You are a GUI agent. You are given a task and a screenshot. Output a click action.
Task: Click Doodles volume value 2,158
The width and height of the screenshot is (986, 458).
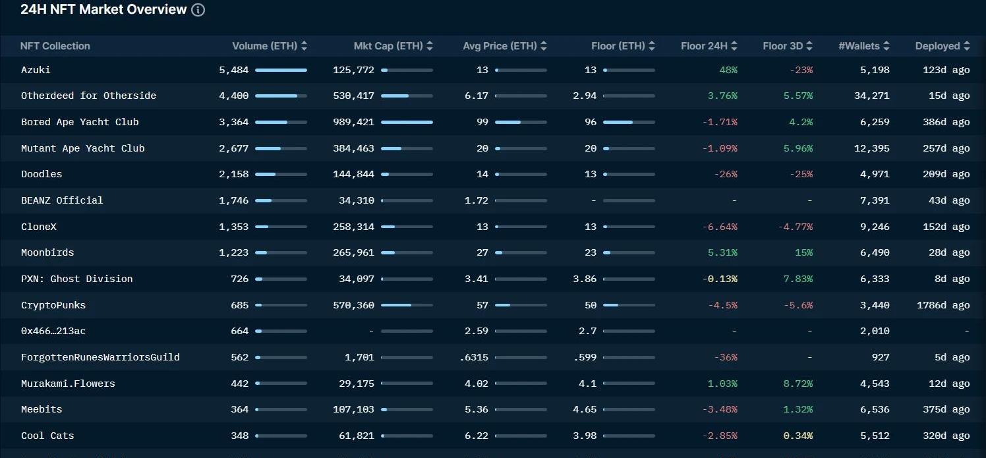tap(234, 174)
